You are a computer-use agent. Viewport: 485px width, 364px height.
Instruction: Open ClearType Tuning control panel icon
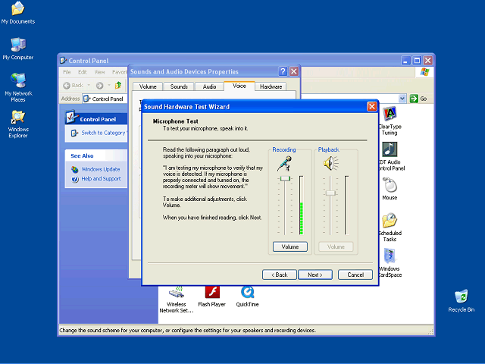click(x=390, y=121)
